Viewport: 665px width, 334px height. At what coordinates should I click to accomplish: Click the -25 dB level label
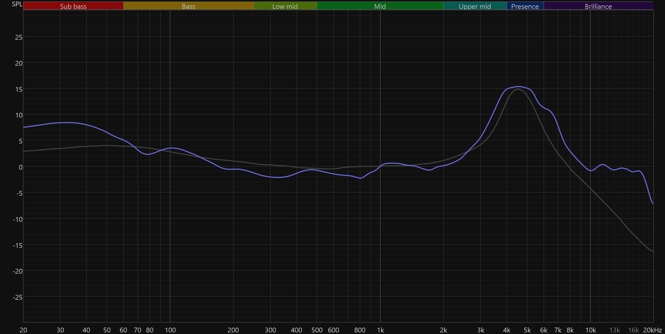tap(18, 297)
